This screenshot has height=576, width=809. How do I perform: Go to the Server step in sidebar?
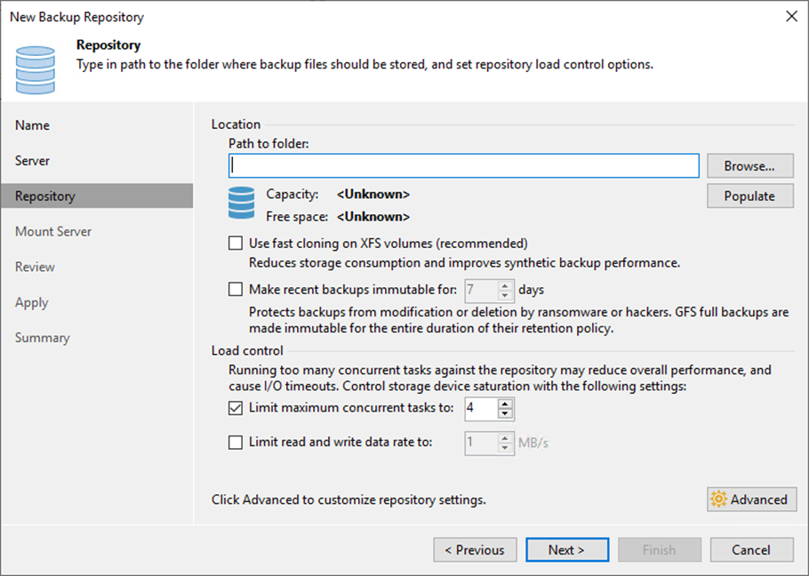[x=33, y=161]
